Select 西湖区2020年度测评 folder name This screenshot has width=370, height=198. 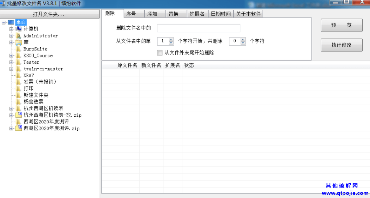(46, 122)
